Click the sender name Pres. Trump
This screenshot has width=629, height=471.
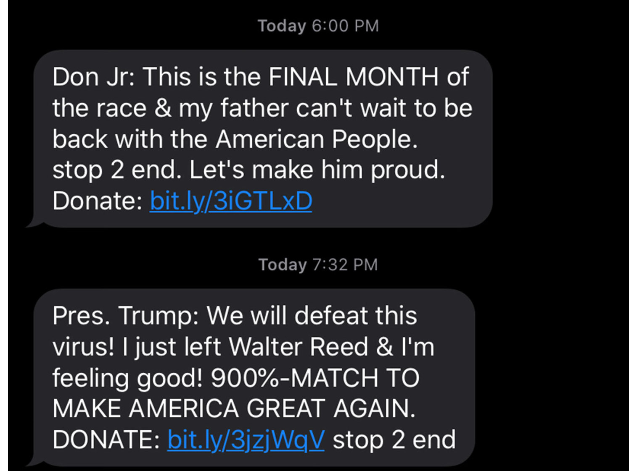118,316
